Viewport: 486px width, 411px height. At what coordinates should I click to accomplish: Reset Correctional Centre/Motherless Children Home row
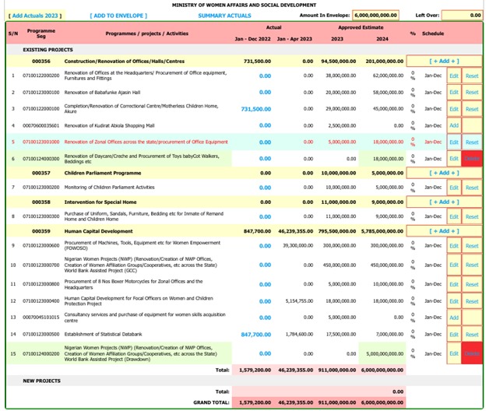tap(472, 109)
